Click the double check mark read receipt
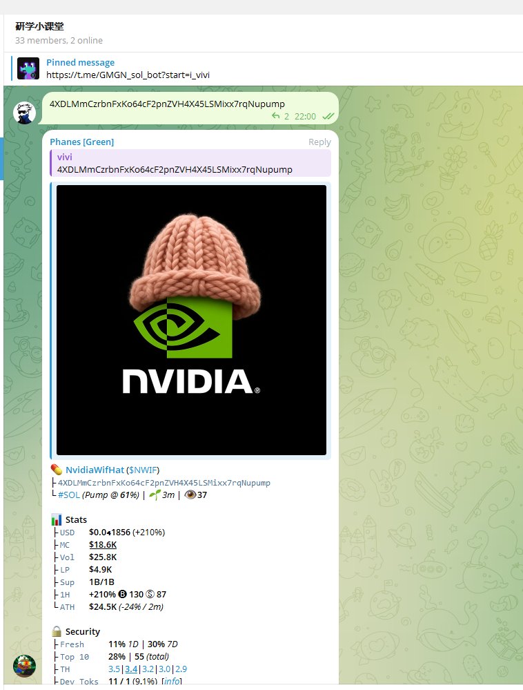This screenshot has height=690, width=523. click(328, 116)
